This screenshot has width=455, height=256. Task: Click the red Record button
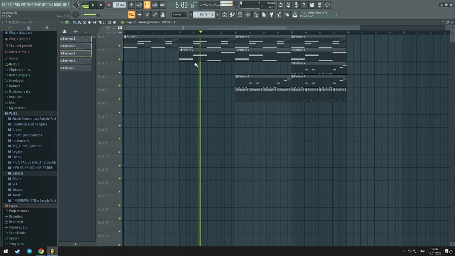pyautogui.click(x=109, y=5)
